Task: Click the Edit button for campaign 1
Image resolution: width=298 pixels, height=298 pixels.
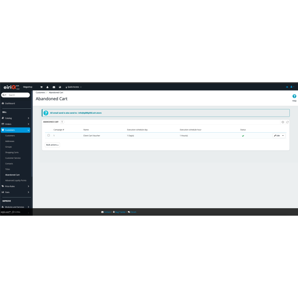Action: click(277, 136)
